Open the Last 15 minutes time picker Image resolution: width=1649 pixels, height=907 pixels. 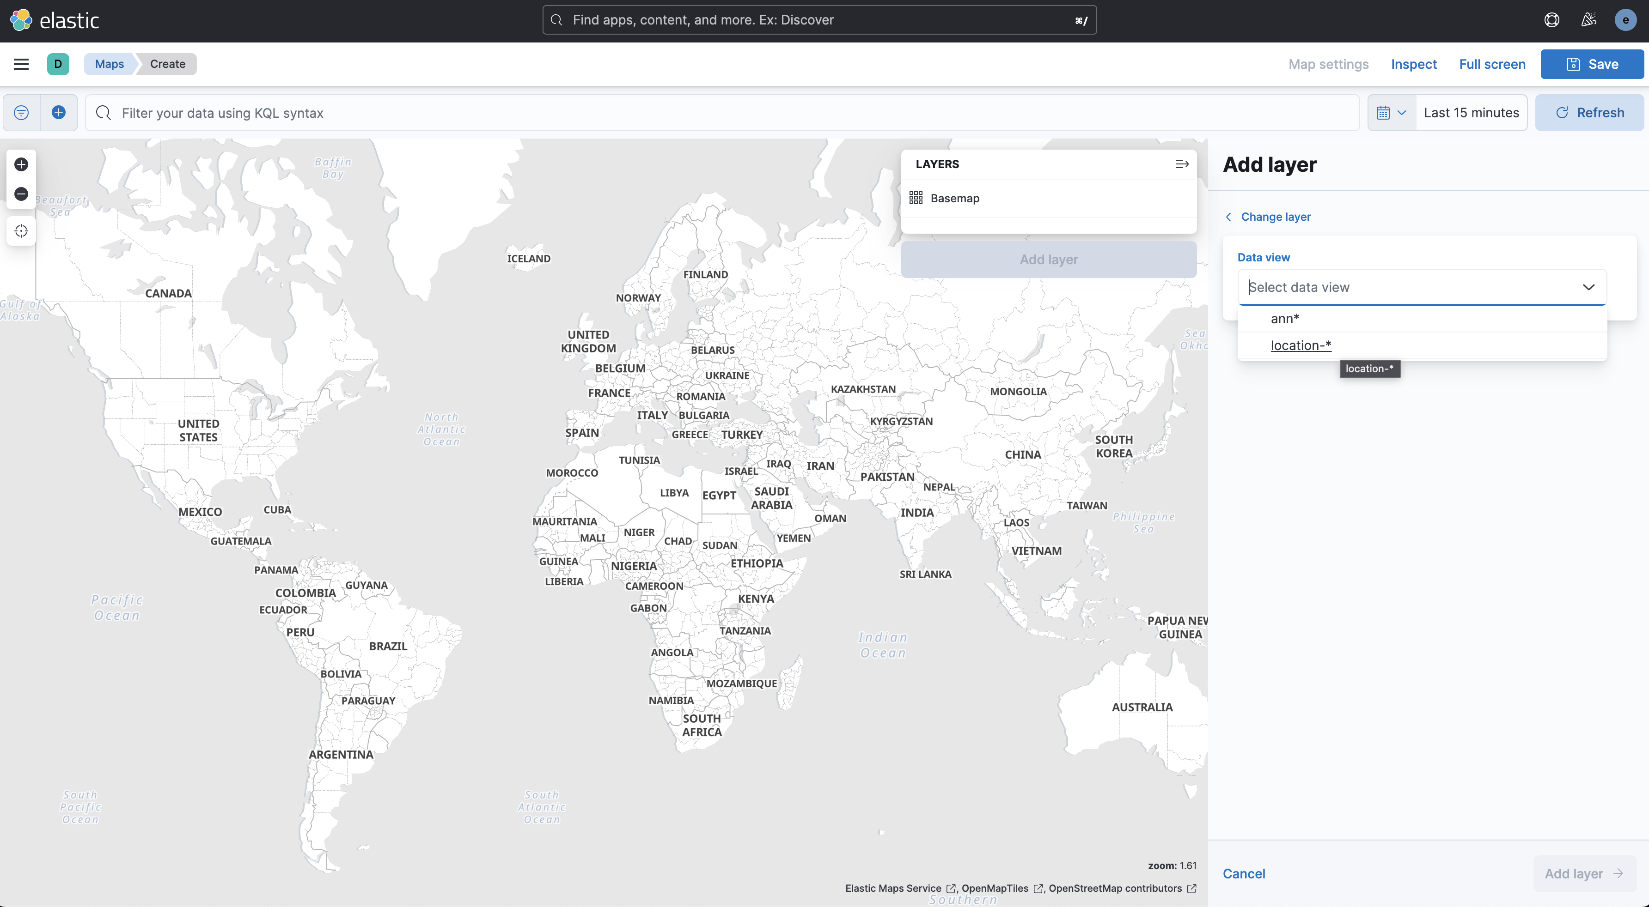(x=1471, y=113)
